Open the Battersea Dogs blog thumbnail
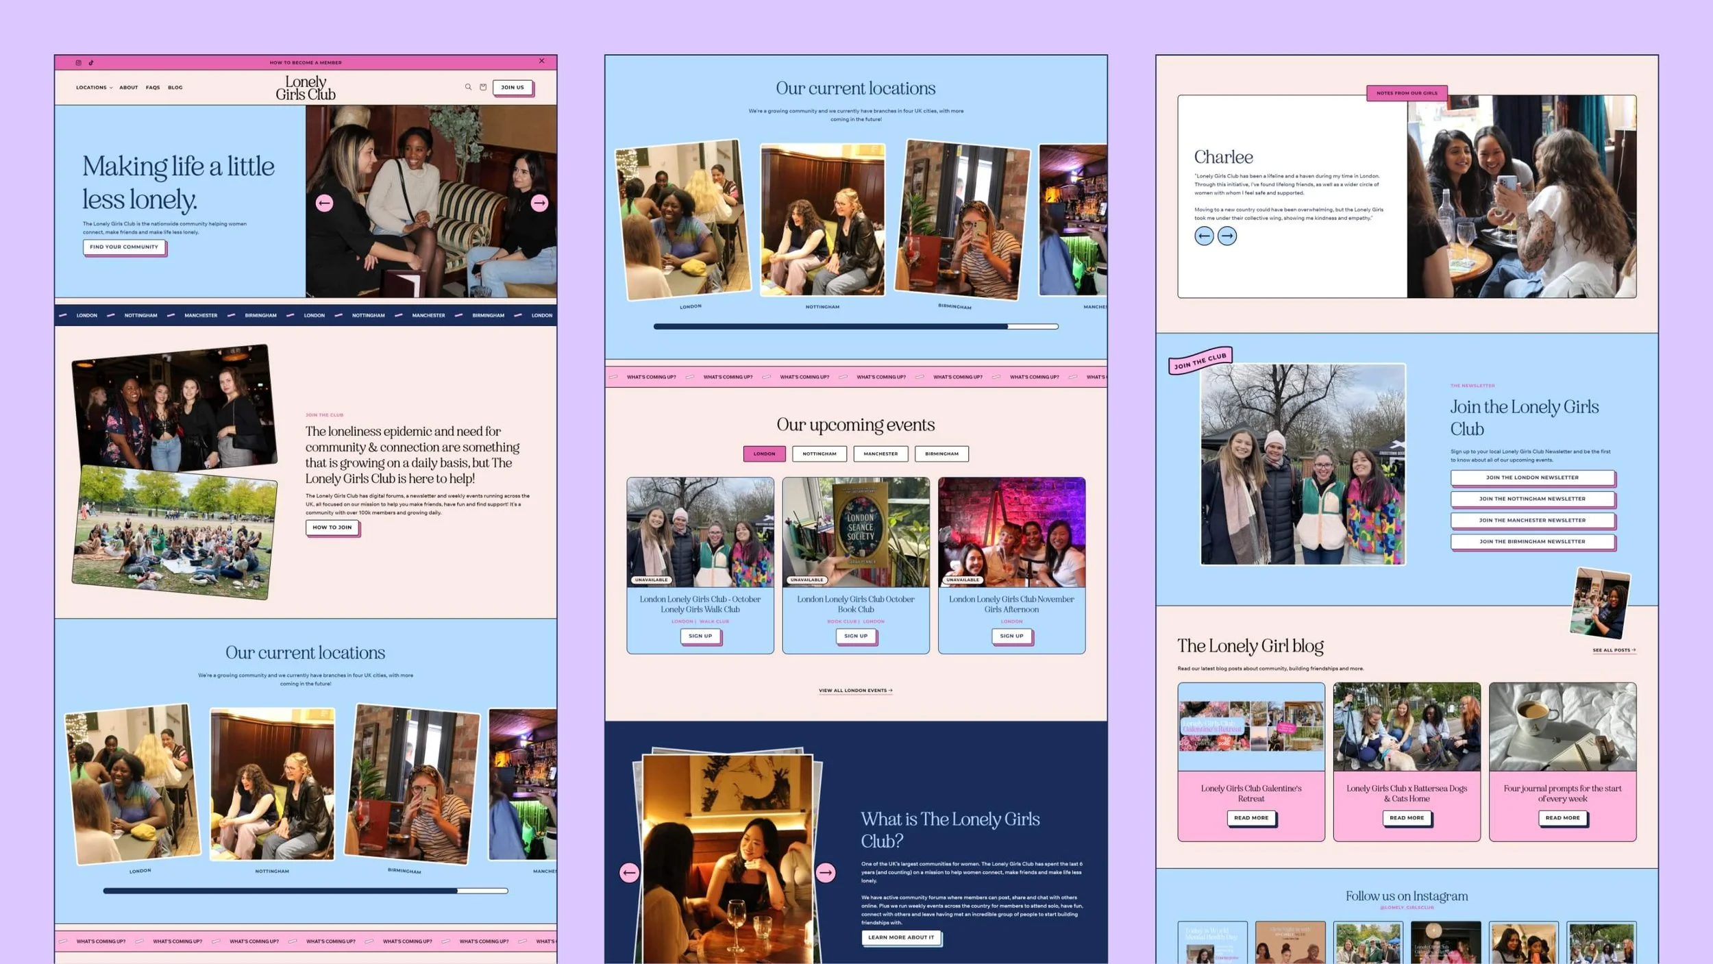 point(1406,727)
